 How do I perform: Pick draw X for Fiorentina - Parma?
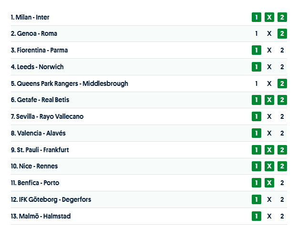[269, 50]
